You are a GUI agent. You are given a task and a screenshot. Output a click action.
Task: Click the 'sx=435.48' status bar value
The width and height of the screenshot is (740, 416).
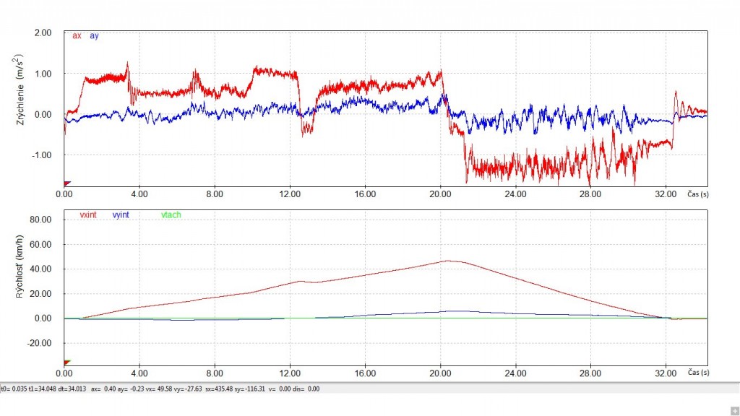(219, 389)
